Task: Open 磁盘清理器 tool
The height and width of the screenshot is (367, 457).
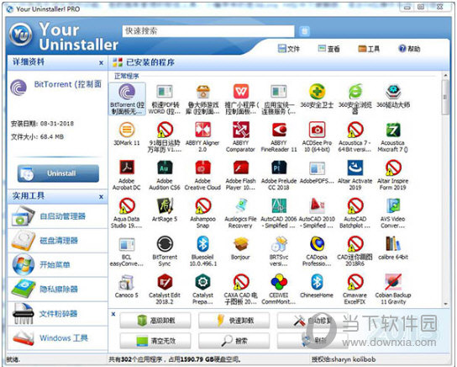Action: tap(57, 241)
